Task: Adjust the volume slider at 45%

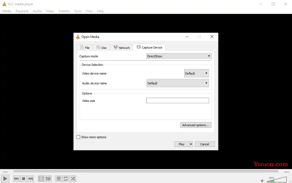Action: tap(277, 180)
